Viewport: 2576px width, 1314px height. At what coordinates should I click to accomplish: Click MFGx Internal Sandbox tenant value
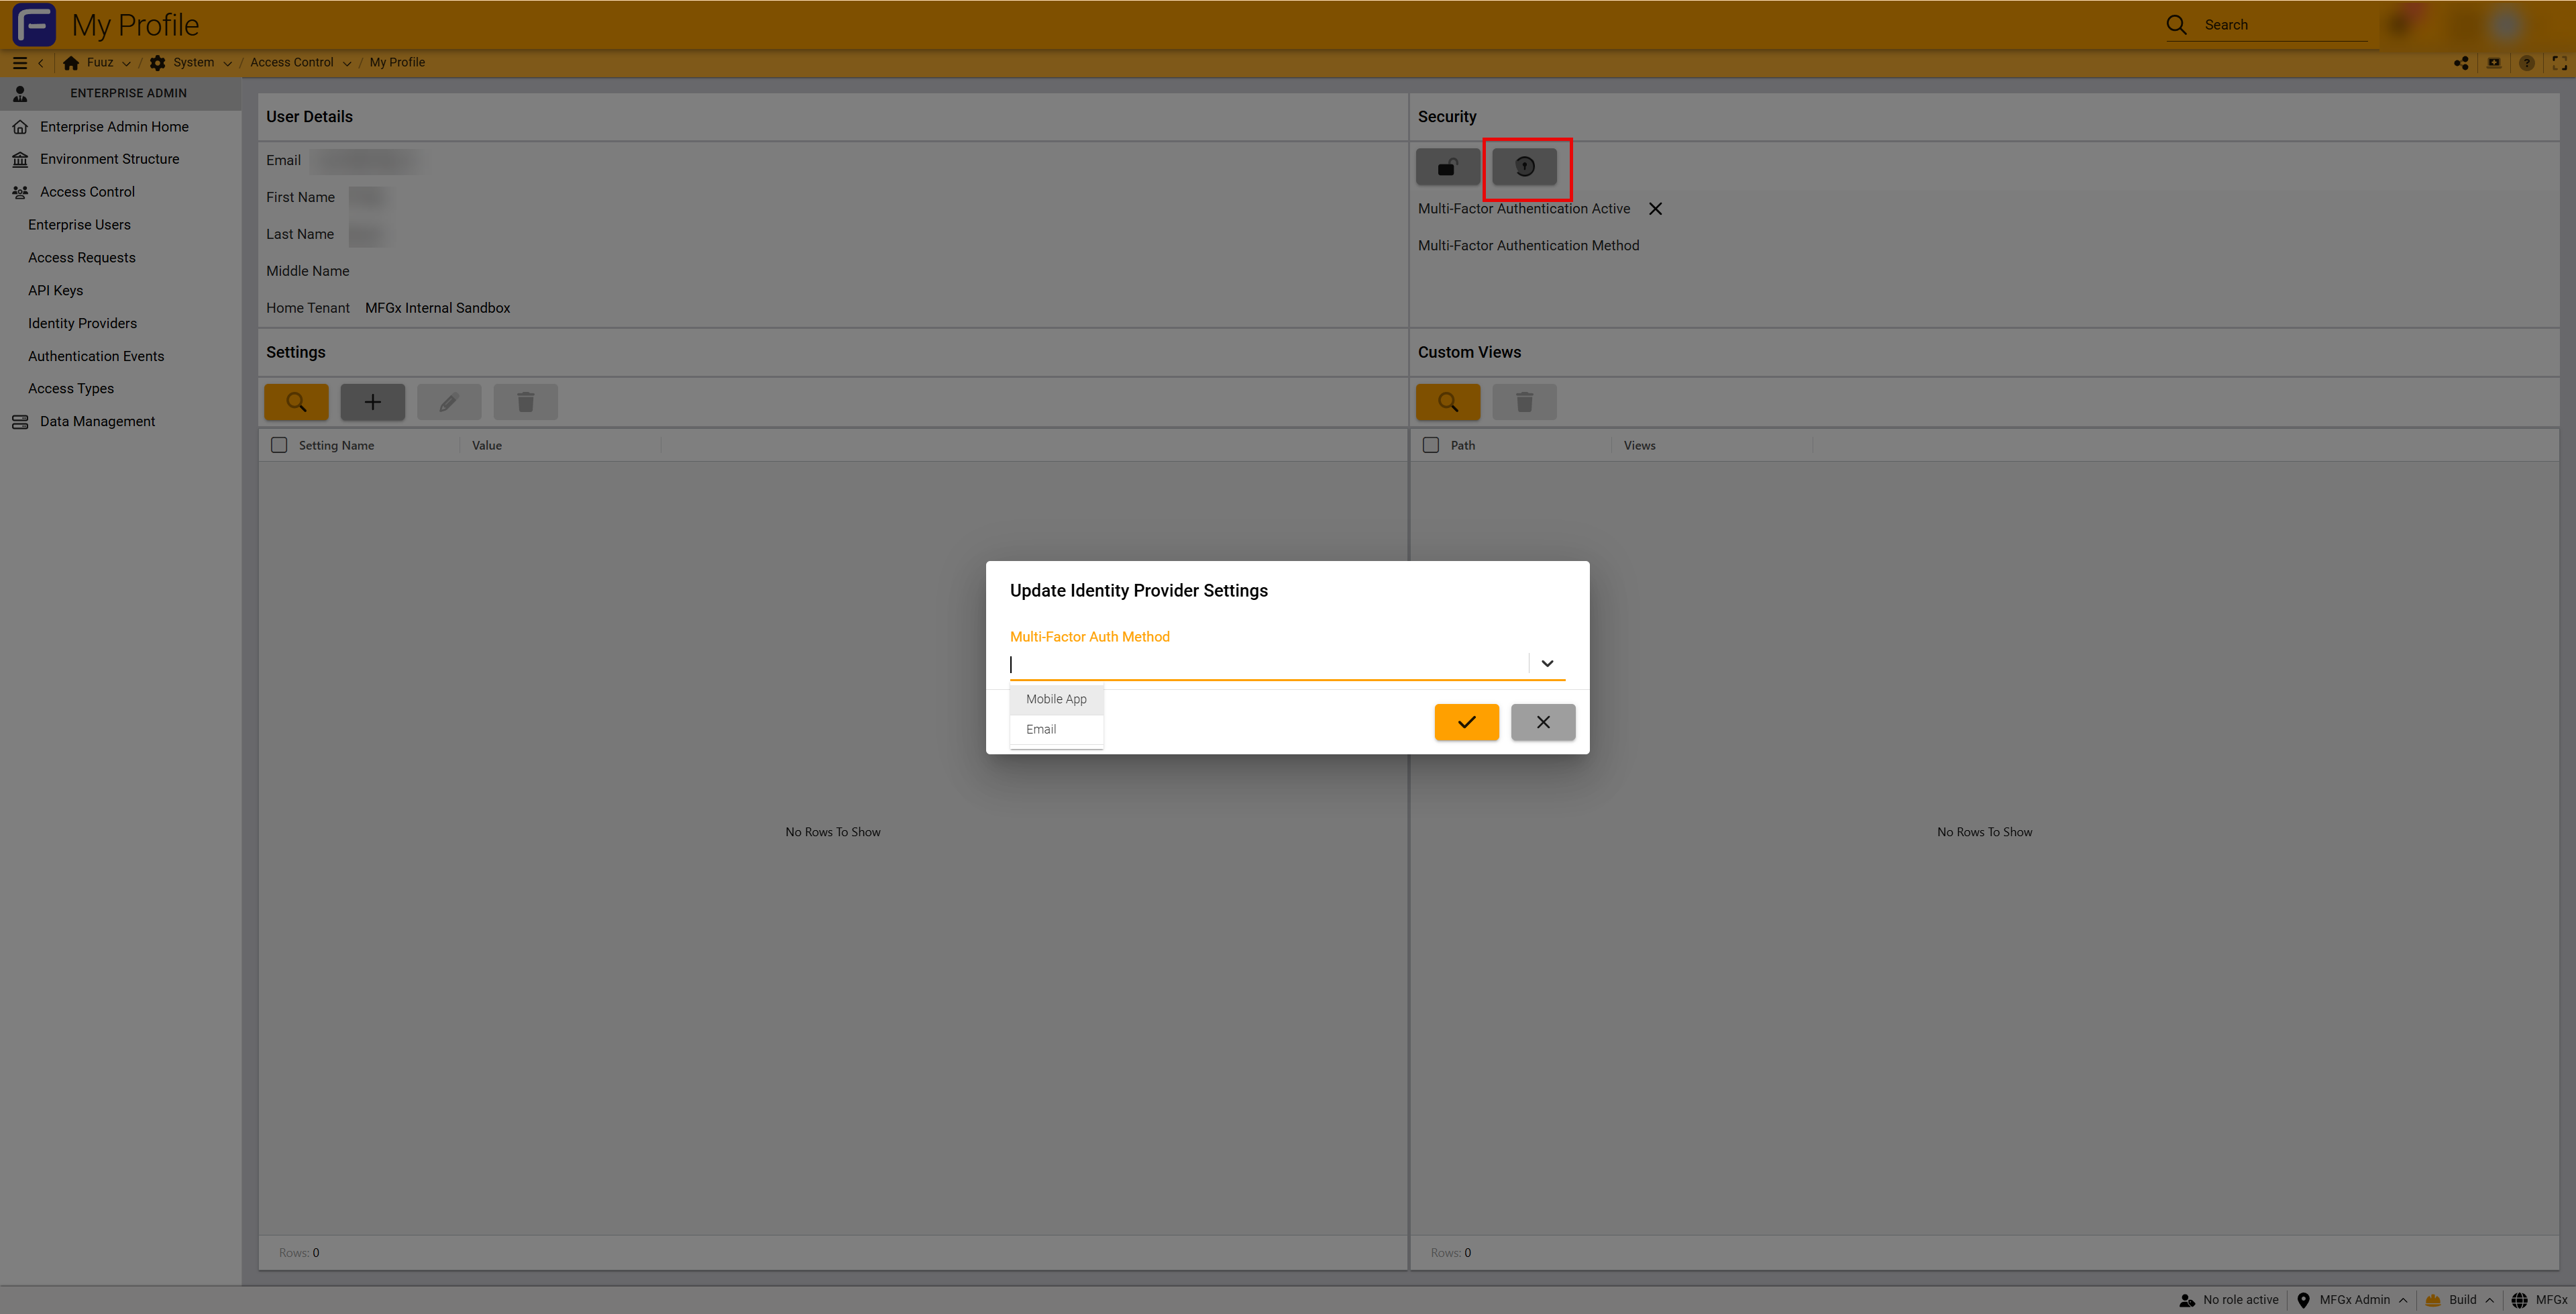[x=437, y=308]
